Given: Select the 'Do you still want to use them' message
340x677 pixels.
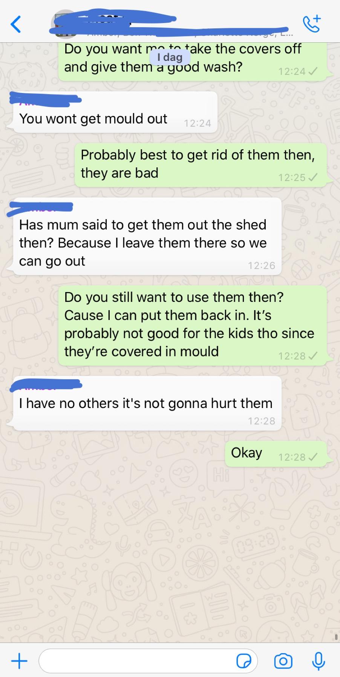Looking at the screenshot, I should 193,325.
